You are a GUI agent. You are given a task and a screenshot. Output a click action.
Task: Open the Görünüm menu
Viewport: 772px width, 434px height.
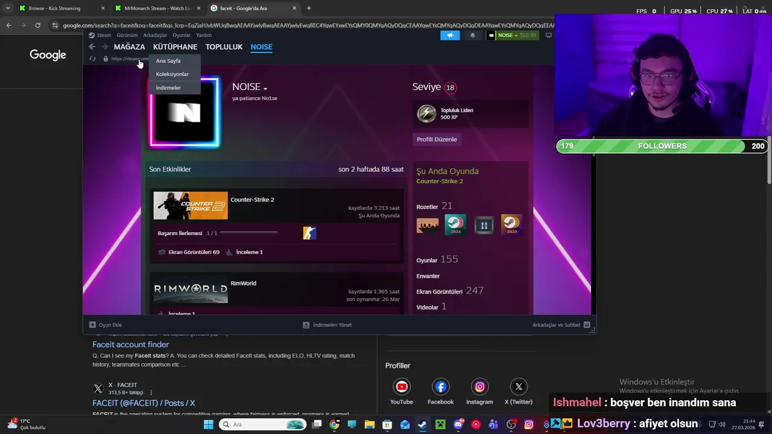127,35
